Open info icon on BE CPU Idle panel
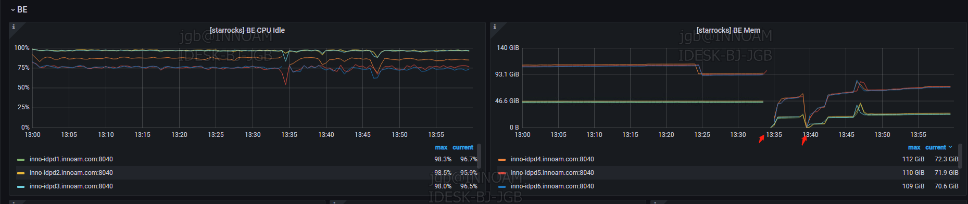Image resolution: width=968 pixels, height=204 pixels. [14, 27]
